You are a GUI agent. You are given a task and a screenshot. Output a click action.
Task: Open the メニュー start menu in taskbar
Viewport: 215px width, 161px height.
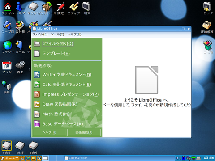pos(10,158)
